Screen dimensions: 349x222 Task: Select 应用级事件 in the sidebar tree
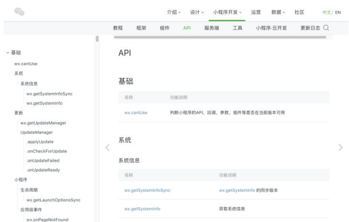pyautogui.click(x=31, y=209)
